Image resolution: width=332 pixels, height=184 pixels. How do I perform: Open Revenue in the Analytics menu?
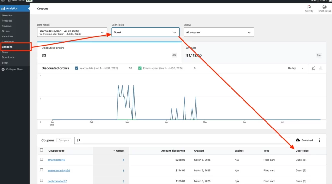[6, 26]
